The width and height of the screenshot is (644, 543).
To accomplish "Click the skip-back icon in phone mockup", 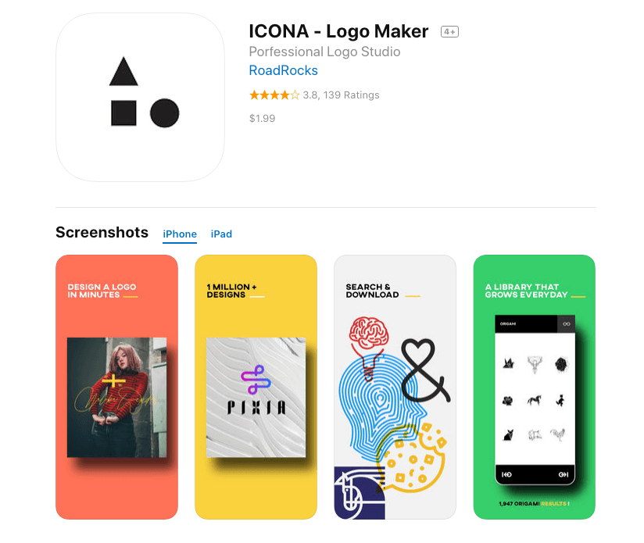I will point(506,474).
